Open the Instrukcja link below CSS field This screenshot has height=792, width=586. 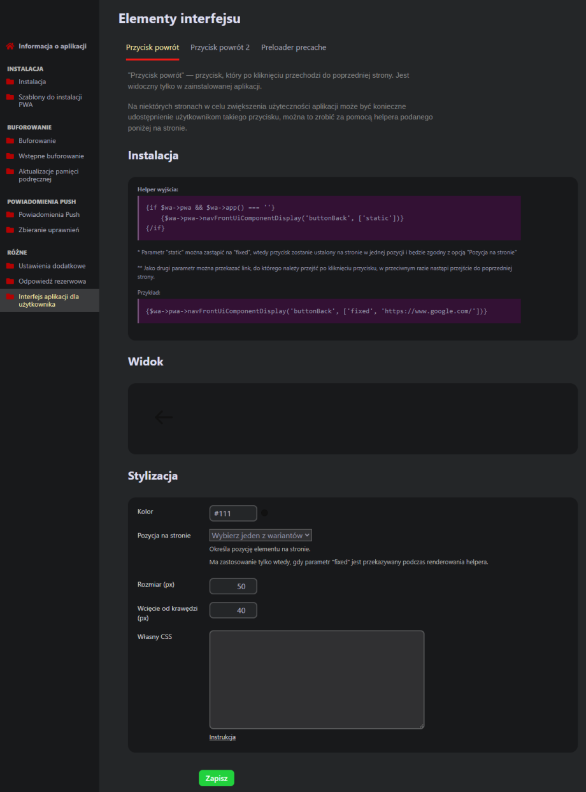pyautogui.click(x=222, y=737)
